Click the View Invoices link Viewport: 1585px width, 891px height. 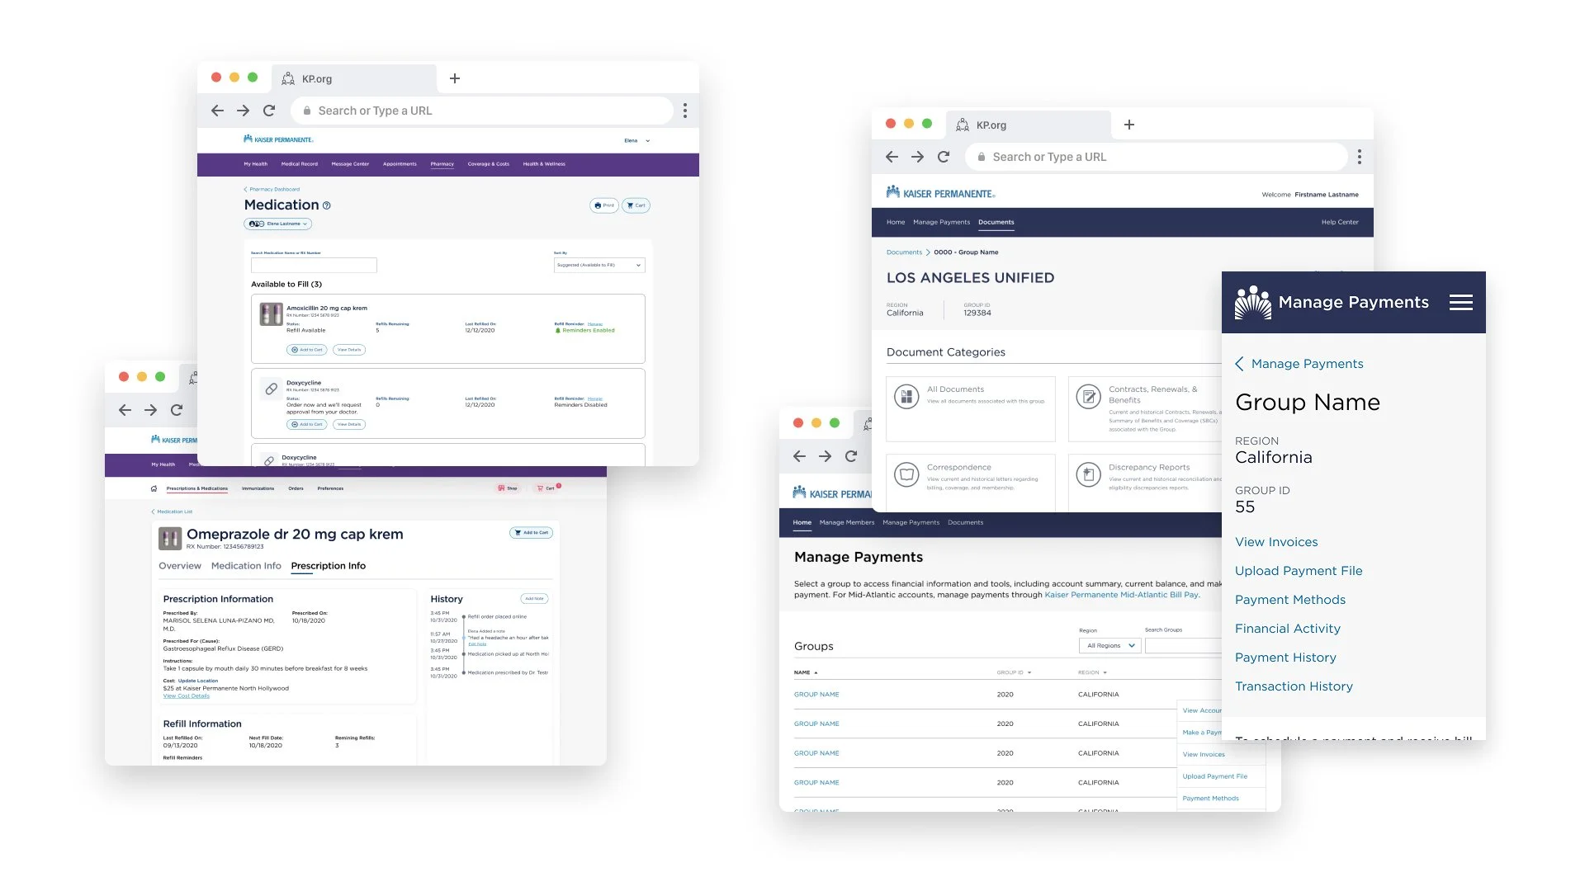pos(1276,542)
